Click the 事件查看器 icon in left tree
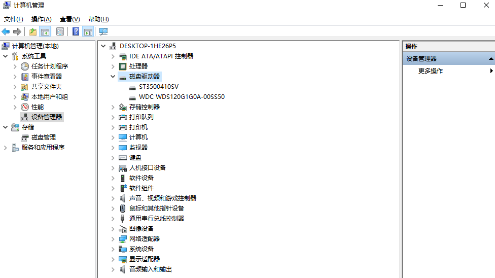The image size is (495, 278). (x=25, y=77)
